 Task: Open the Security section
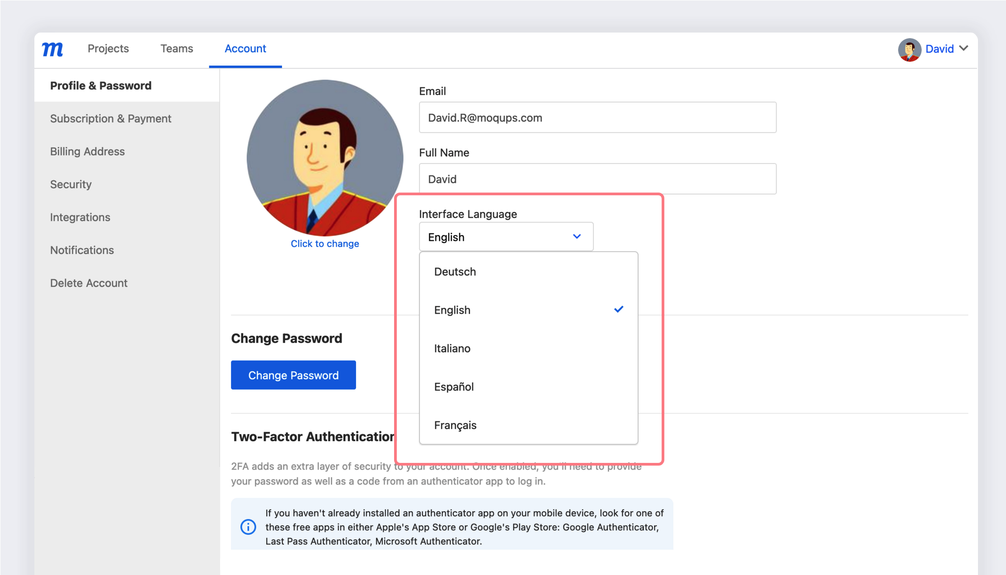pos(71,184)
